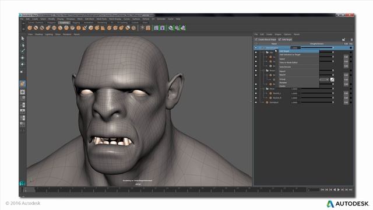Click the Play Backwards button in the time controls

(335, 190)
